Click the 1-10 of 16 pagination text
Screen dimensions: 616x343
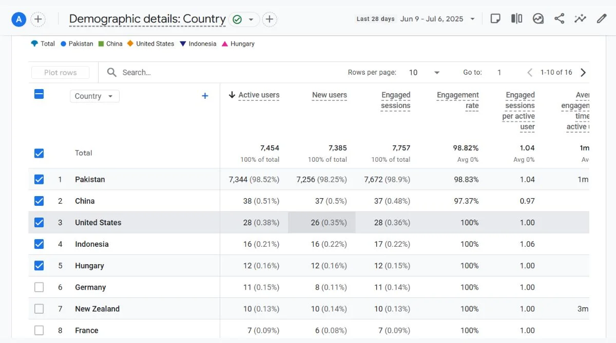556,73
